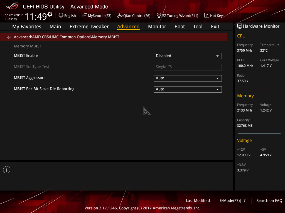Screen dimensions: 285x213
Task: Open MBIST Per Bit Slave Die Reporting dropdown
Action: 188,89
